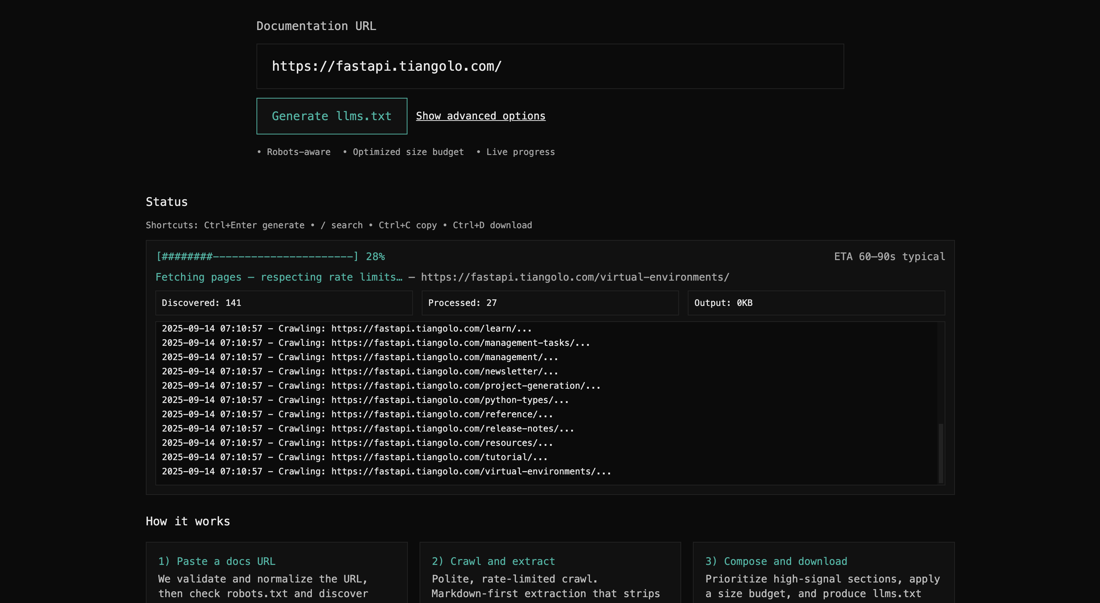Click log line crawling management/
This screenshot has width=1100, height=603.
click(360, 357)
